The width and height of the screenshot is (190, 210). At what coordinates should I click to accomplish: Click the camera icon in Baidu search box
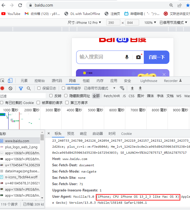[x=138, y=57]
